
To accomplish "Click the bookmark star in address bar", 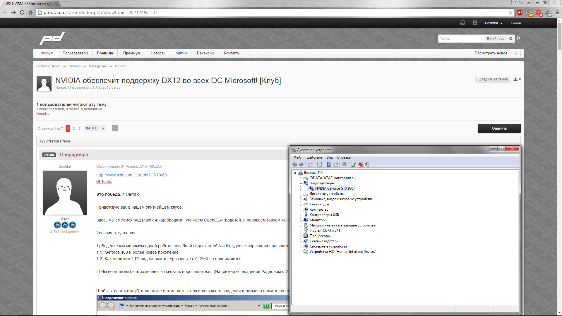I will coord(510,13).
